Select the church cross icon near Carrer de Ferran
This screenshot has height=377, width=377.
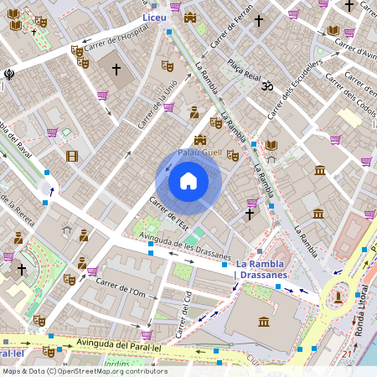[259, 21]
